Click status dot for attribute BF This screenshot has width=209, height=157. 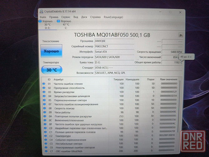point(45,124)
